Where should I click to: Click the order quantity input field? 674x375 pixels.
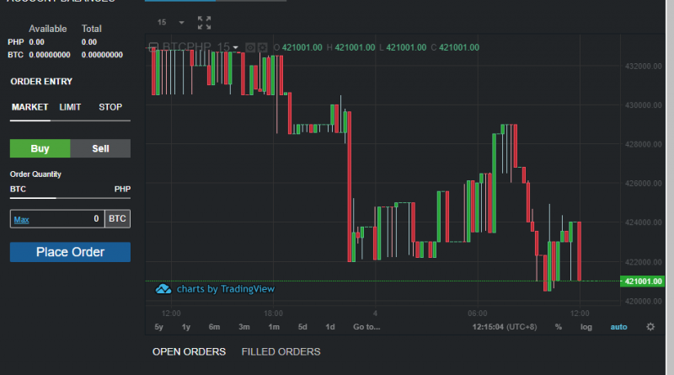[57, 219]
